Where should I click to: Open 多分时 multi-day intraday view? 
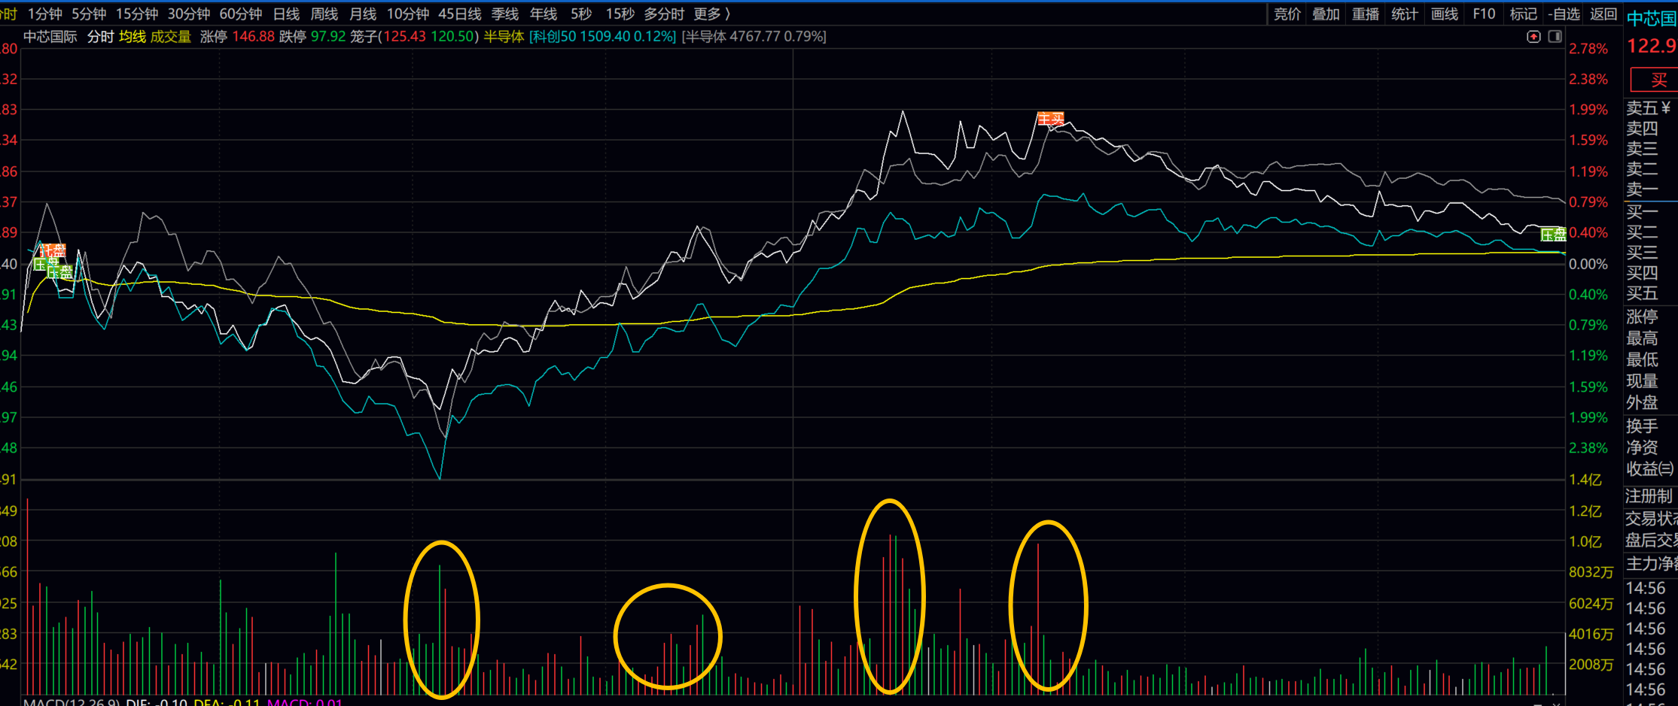tap(664, 14)
